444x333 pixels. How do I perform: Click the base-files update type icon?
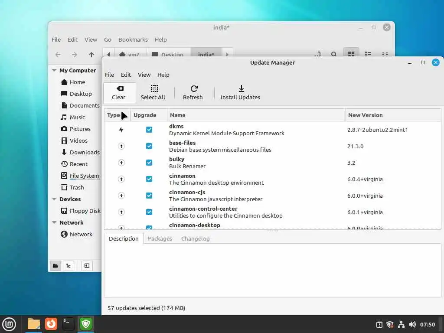(x=121, y=146)
